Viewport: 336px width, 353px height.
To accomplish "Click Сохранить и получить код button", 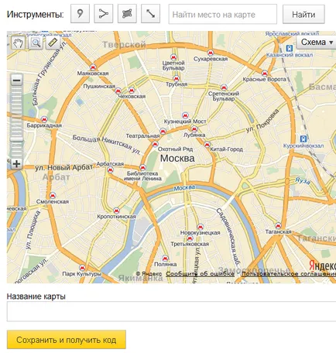I will point(67,340).
